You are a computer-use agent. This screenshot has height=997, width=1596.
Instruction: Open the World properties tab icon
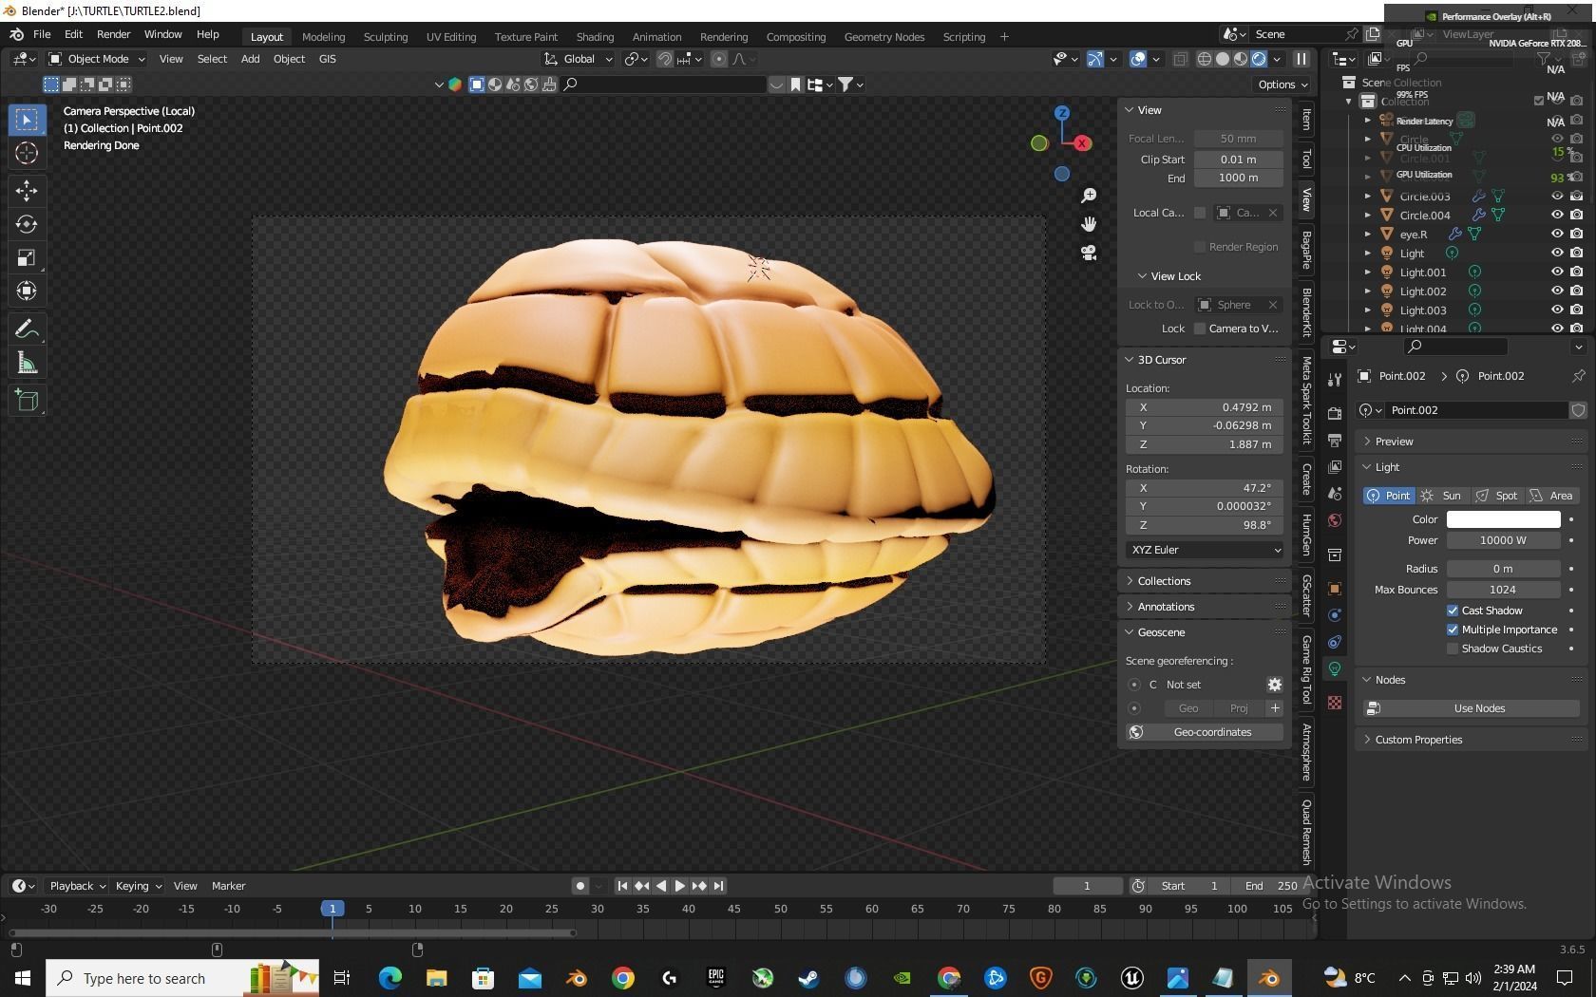point(1335,520)
